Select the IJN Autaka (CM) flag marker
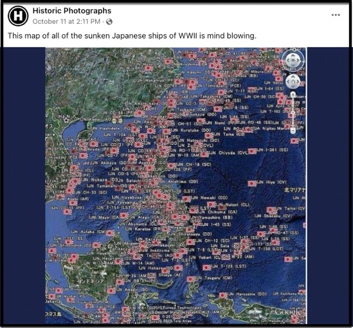The height and width of the screenshot is (328, 353). click(x=111, y=233)
